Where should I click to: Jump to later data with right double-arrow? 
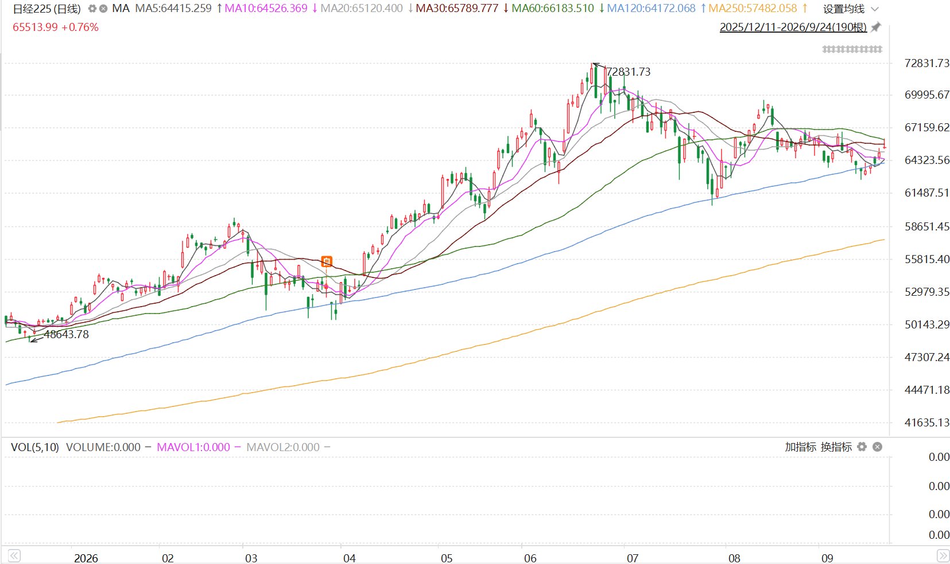point(943,555)
